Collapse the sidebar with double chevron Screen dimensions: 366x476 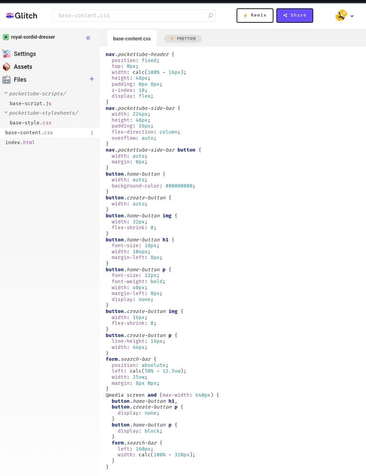click(88, 38)
